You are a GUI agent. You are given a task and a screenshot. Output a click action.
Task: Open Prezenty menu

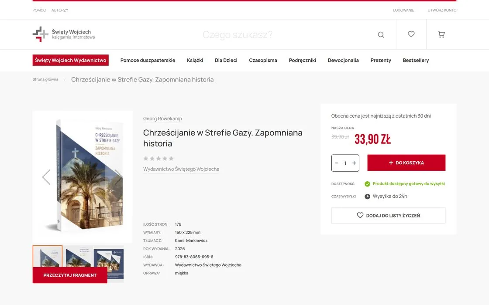click(x=381, y=61)
